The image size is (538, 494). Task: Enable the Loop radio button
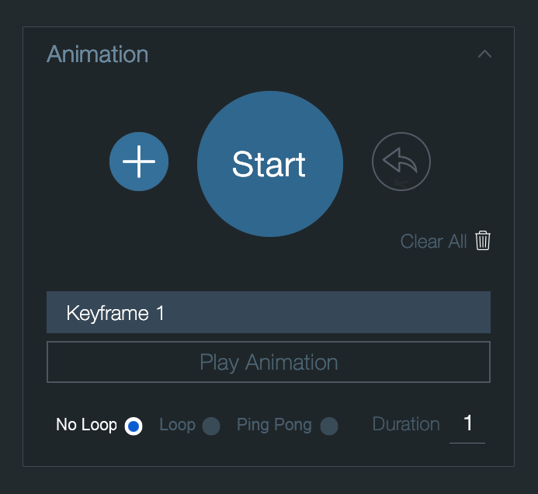[211, 426]
